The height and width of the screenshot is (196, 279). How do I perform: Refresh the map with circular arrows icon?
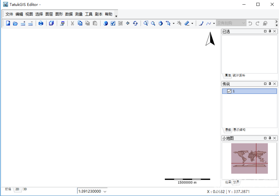click(x=136, y=23)
